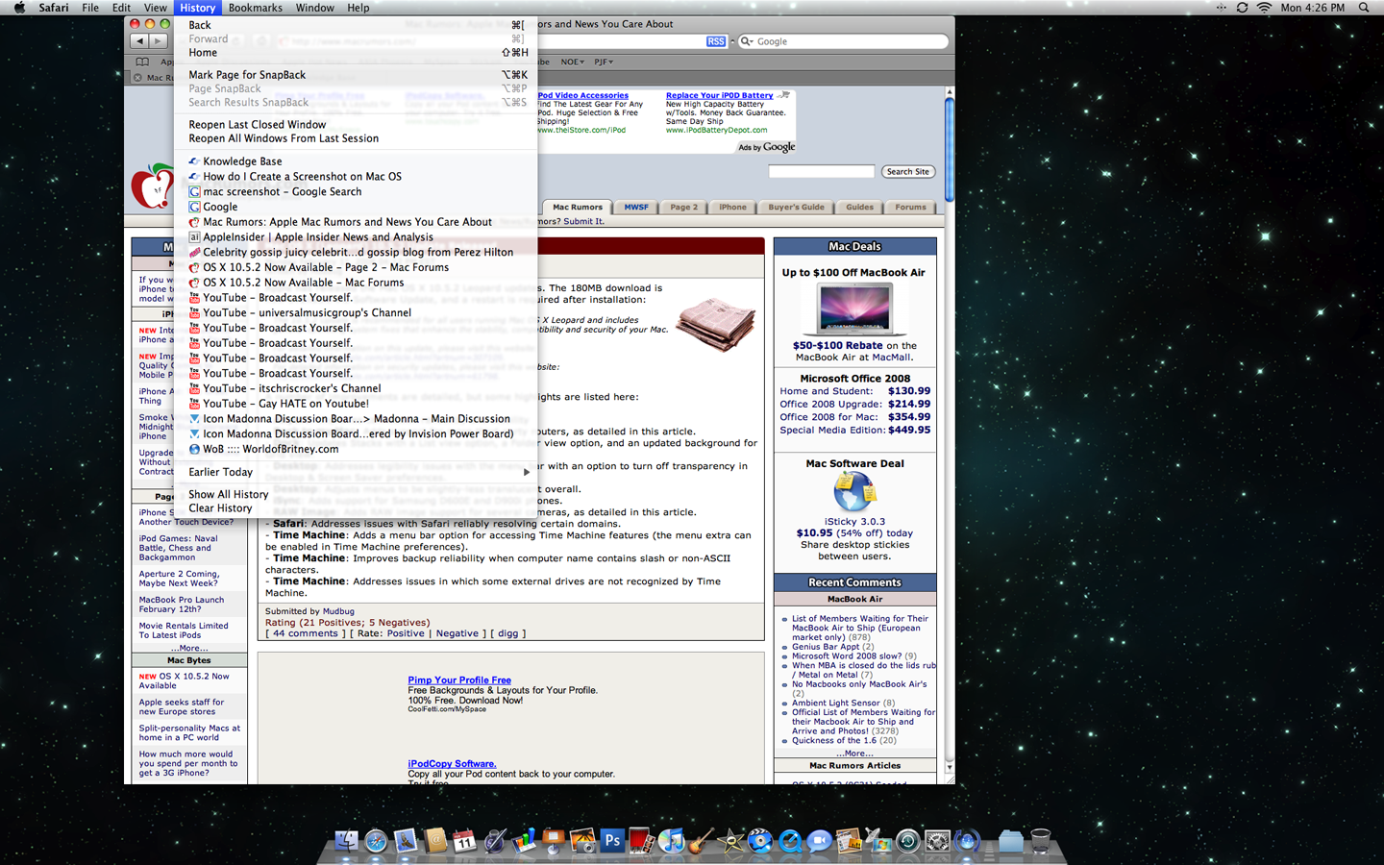Image resolution: width=1384 pixels, height=865 pixels.
Task: Switch to the Buyer's Guide tab
Action: point(796,207)
